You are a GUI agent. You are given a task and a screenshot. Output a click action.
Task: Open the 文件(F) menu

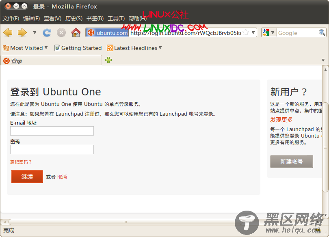point(11,18)
